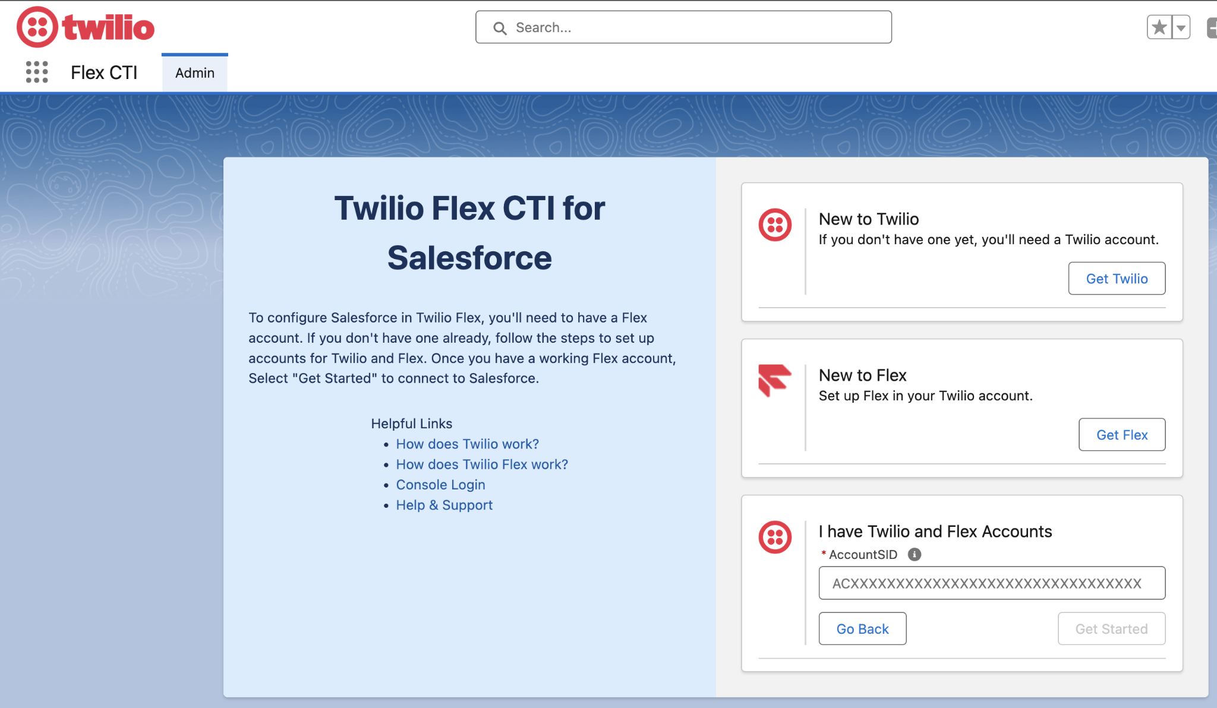Click Twilio icon beside I have Twilio and Flex Accounts
Screen dimensions: 1217x708
click(x=775, y=538)
